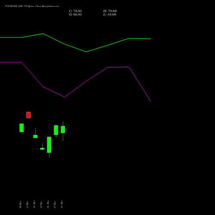Click the 09 Mar date label
Screen dimensions: 215x215
click(21, 204)
